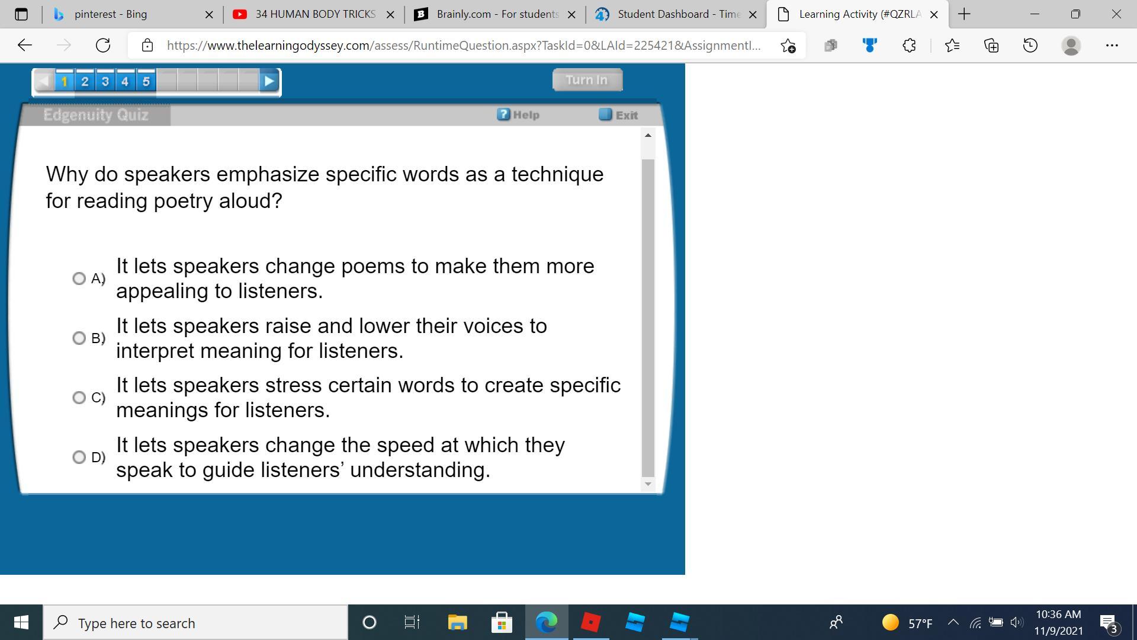Click the browser refresh icon
Screen dimensions: 1137x640
[x=103, y=45]
